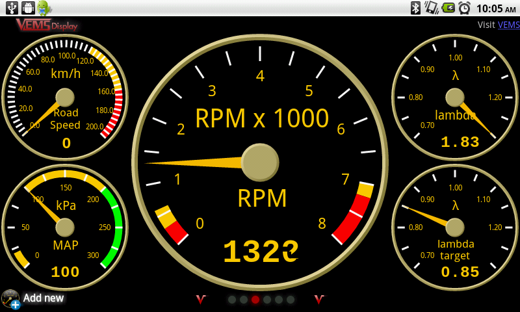
Task: Select the lambda gauge reading 1.83
Action: (455, 97)
